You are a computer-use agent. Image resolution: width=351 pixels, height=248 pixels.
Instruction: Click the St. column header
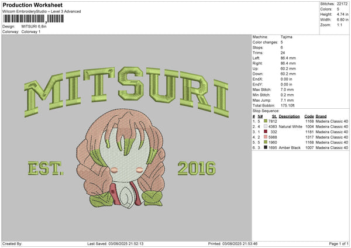pos(274,116)
